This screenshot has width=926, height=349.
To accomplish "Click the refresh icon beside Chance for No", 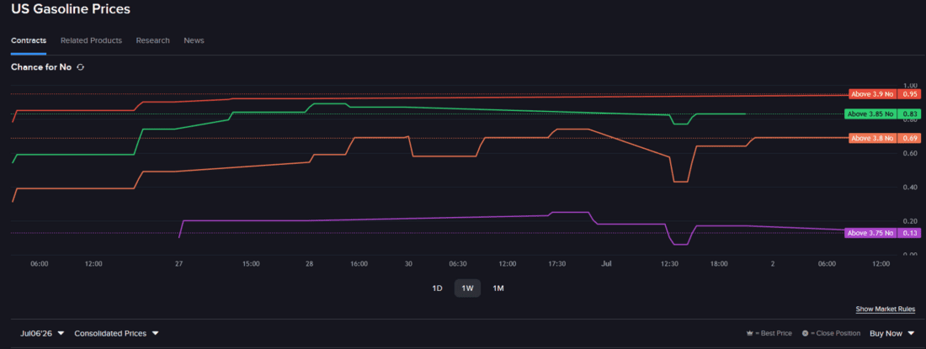I will (x=81, y=67).
